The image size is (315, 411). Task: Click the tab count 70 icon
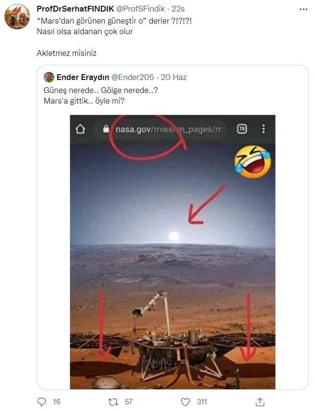point(242,129)
